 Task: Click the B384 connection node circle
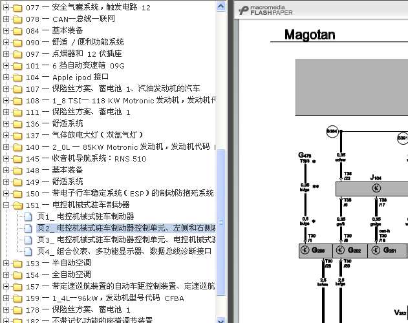(332, 131)
